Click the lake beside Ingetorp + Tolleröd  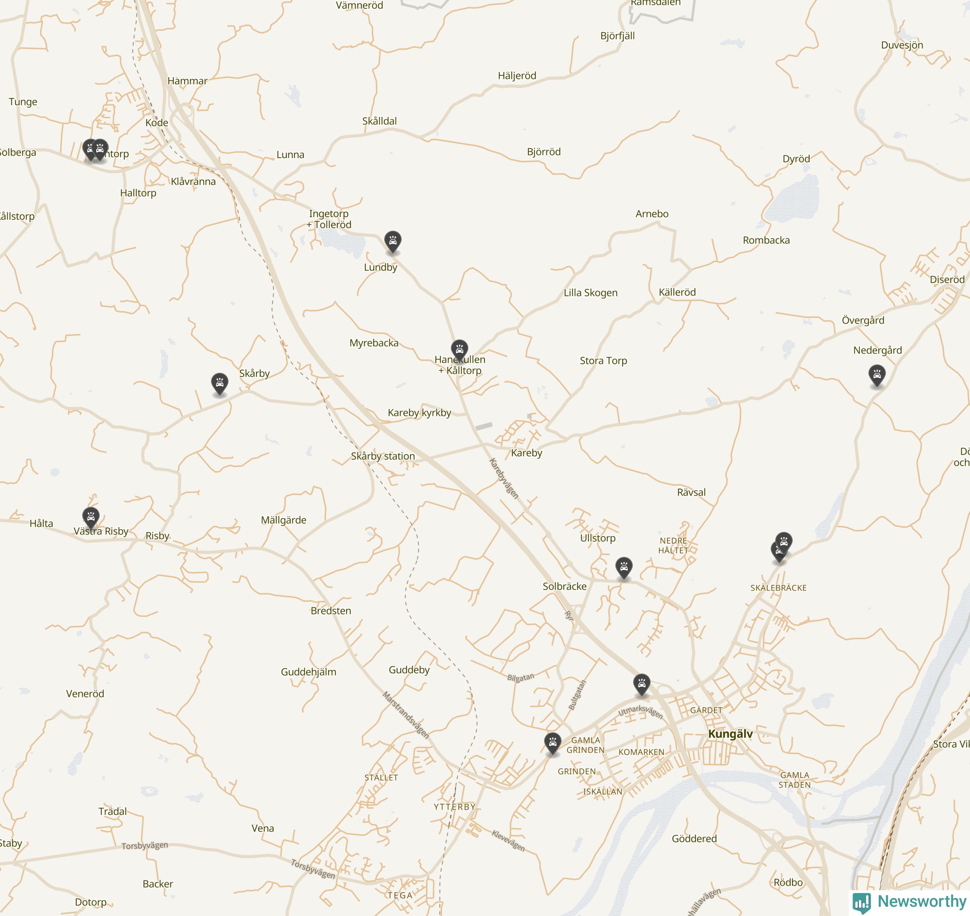pyautogui.click(x=341, y=243)
